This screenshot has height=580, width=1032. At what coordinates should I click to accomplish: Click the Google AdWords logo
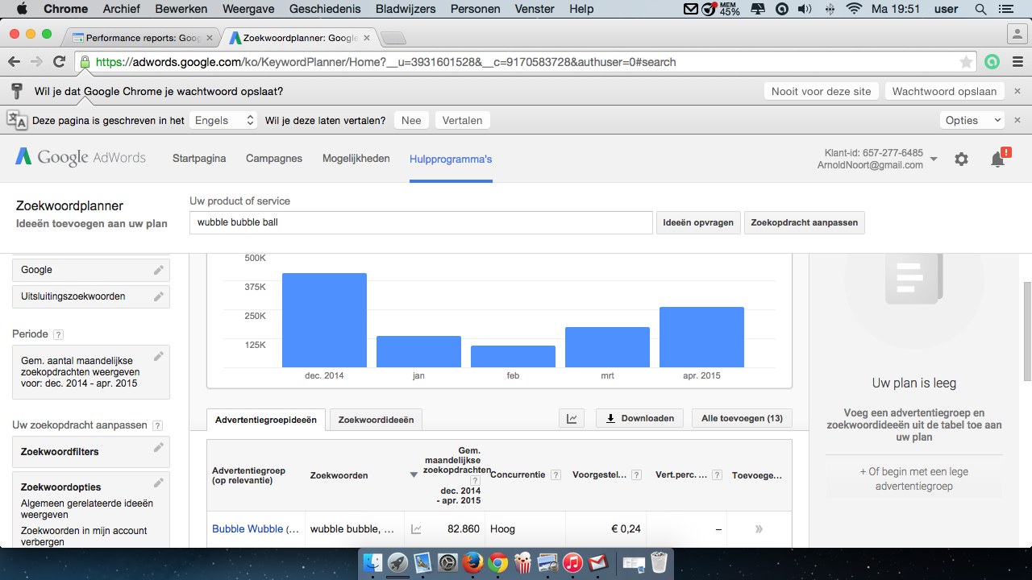tap(81, 157)
